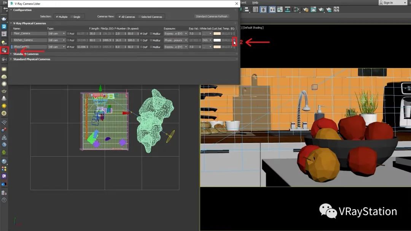Open the Help menu
The width and height of the screenshot is (411, 231).
click(255, 3)
